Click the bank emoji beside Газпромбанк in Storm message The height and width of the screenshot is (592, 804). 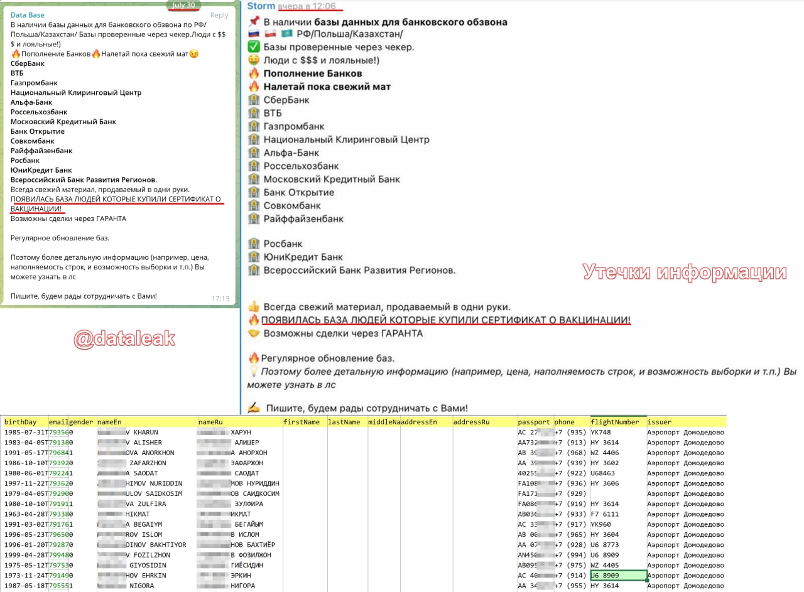click(x=254, y=126)
